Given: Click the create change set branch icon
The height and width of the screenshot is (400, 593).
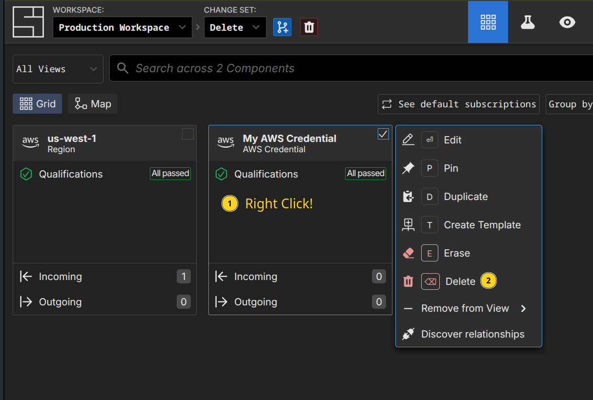Looking at the screenshot, I should [x=282, y=27].
